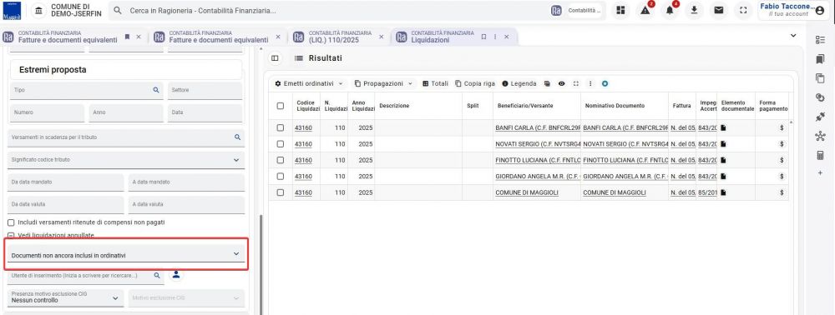Open the Contabilità module selector

click(x=577, y=11)
